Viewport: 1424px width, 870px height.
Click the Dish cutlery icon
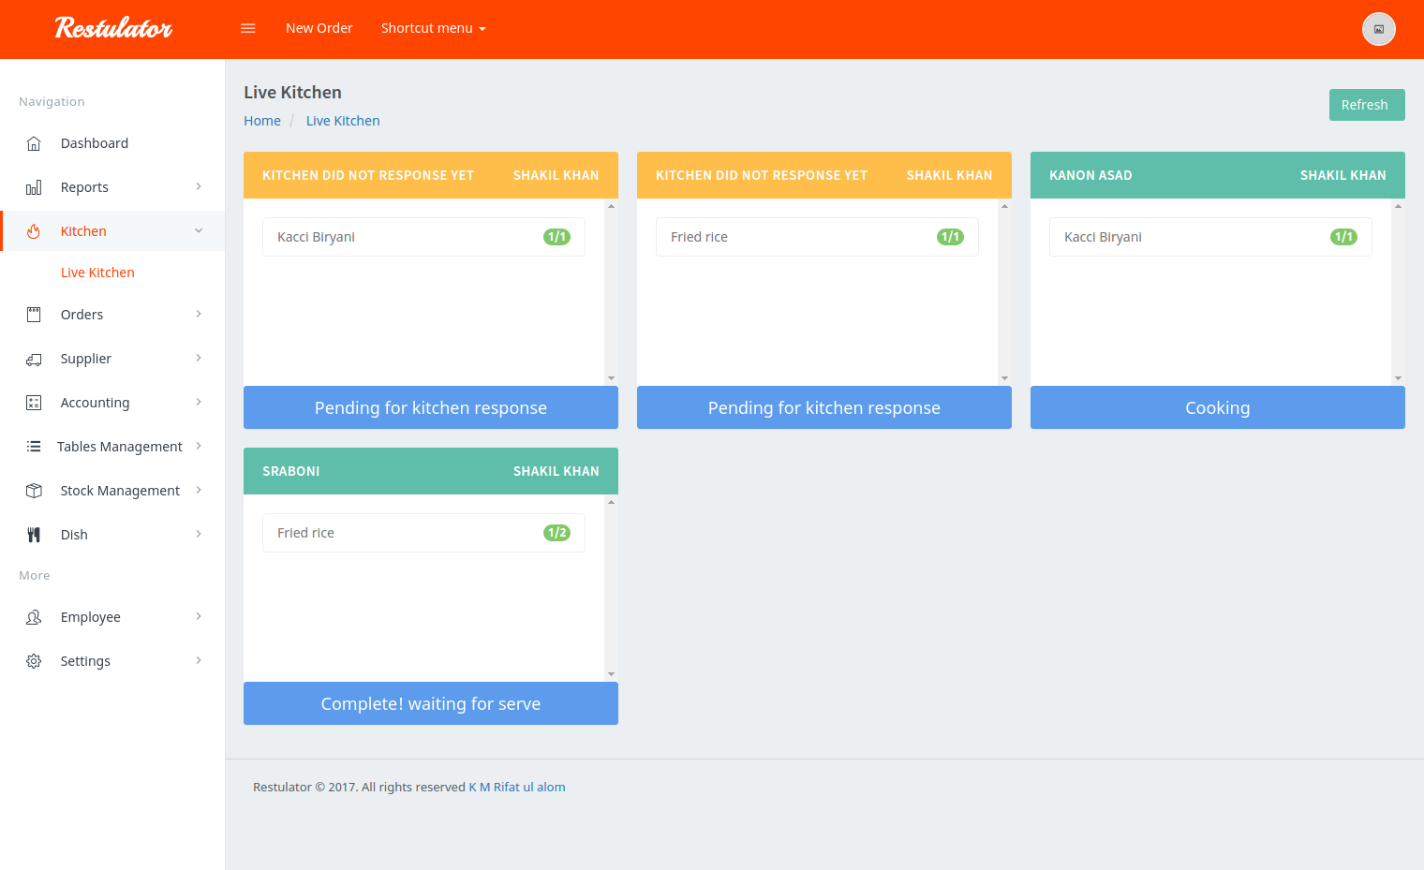pyautogui.click(x=34, y=534)
